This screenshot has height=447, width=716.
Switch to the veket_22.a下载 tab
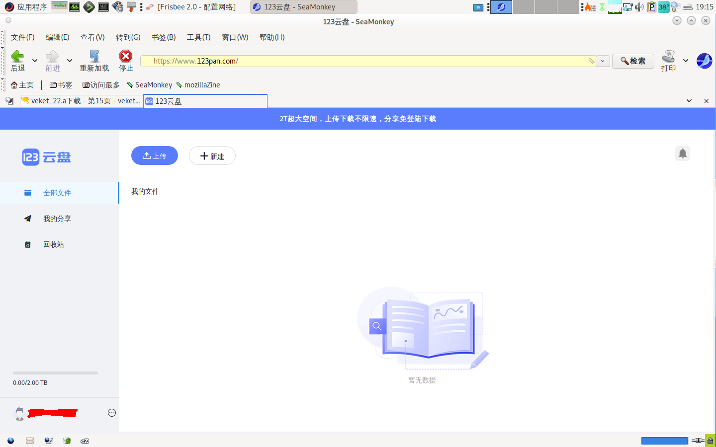coord(82,101)
